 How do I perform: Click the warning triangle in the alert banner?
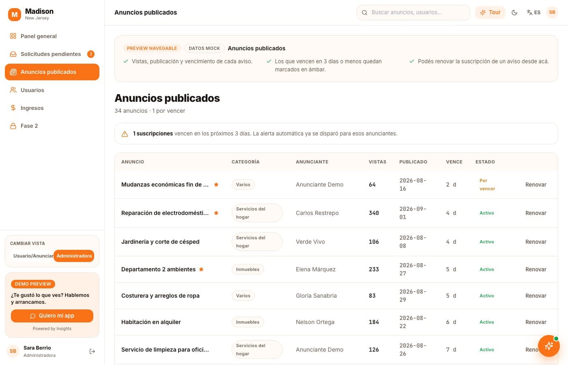pyautogui.click(x=125, y=134)
